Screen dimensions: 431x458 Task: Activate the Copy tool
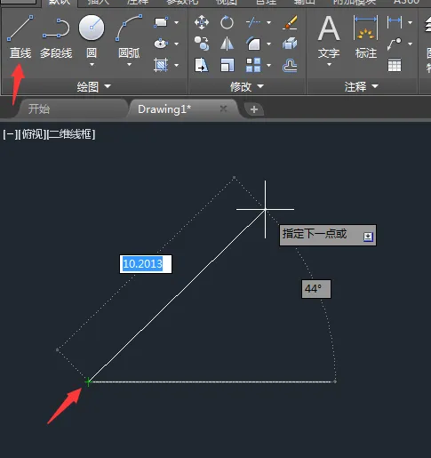(202, 44)
